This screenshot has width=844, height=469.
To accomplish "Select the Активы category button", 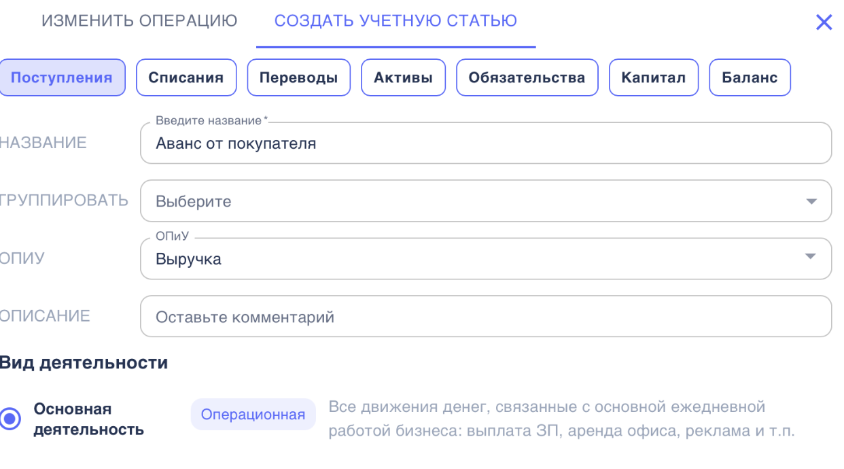I will tap(403, 77).
